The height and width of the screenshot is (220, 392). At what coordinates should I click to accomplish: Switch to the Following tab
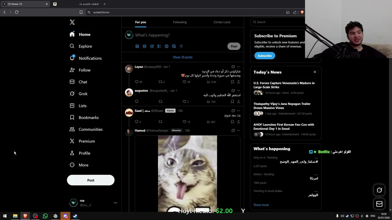(180, 22)
